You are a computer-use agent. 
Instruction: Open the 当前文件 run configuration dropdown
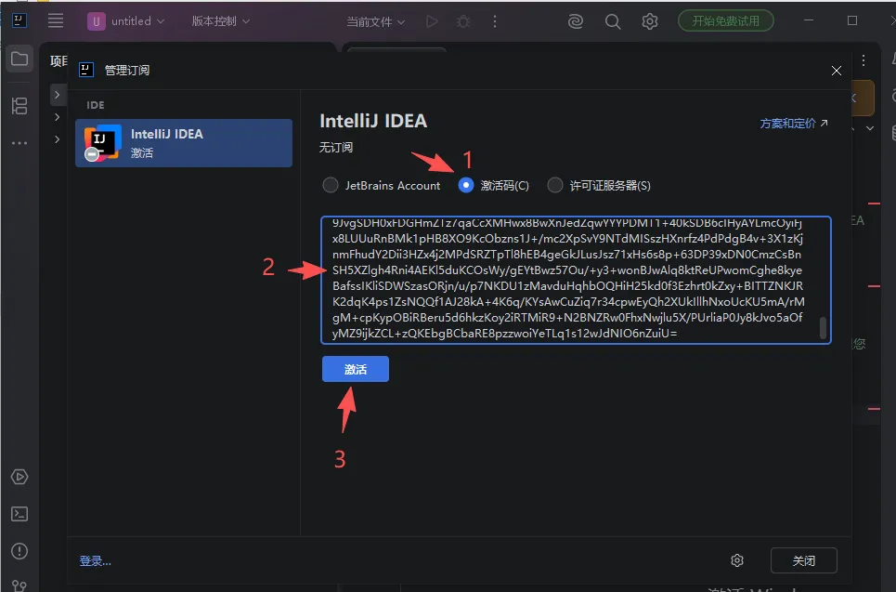coord(375,21)
